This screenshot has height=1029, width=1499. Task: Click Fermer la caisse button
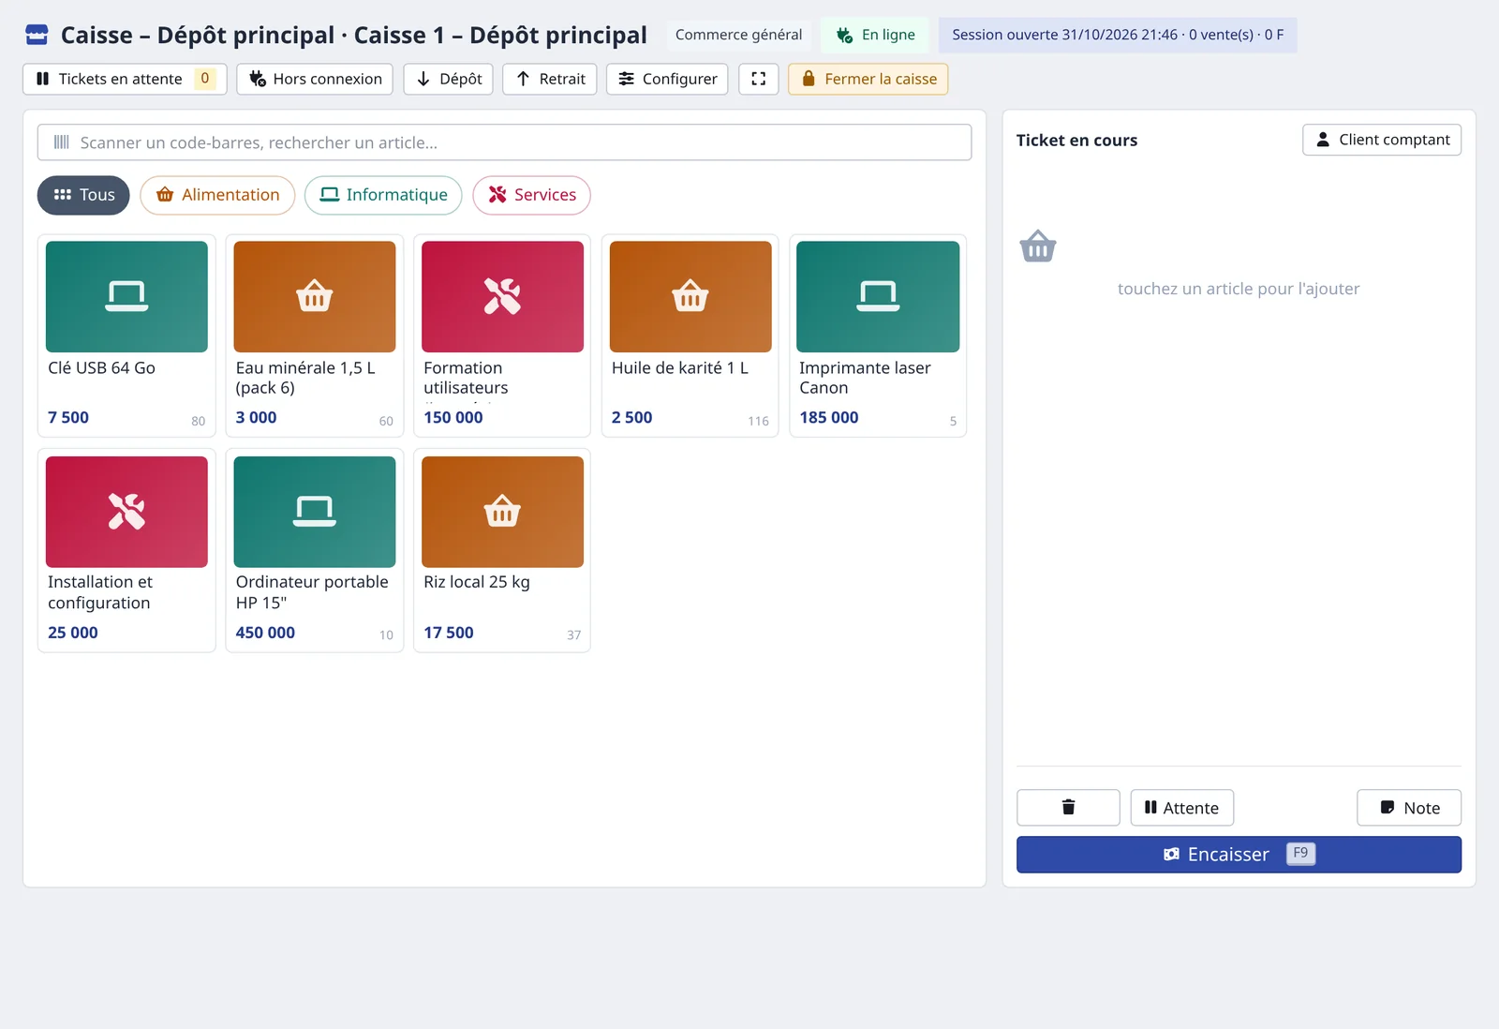(868, 79)
